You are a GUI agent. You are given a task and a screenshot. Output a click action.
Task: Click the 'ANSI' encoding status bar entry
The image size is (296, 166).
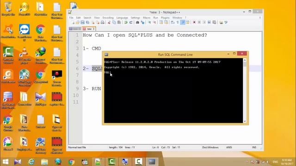pos(229,148)
